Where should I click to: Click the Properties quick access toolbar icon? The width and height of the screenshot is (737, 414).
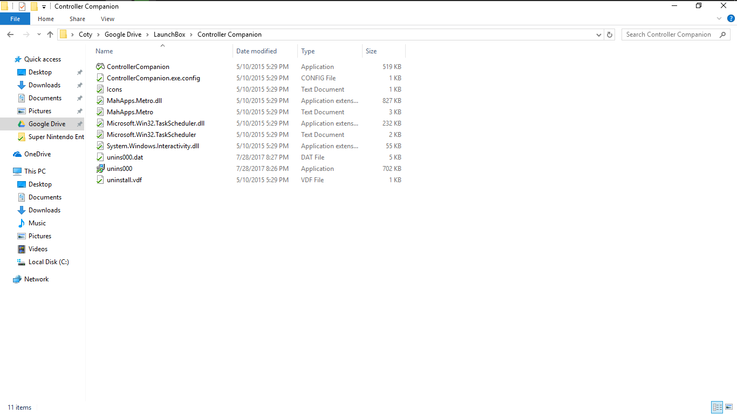(22, 6)
